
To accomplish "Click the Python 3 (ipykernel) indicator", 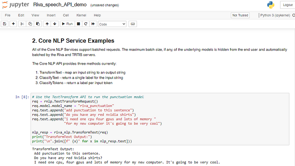I will [x=275, y=15].
